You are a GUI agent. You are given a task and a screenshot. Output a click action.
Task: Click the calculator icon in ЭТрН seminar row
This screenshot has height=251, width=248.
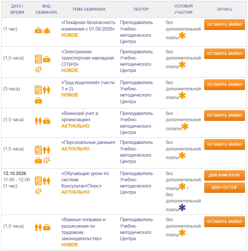pyautogui.click(x=38, y=59)
